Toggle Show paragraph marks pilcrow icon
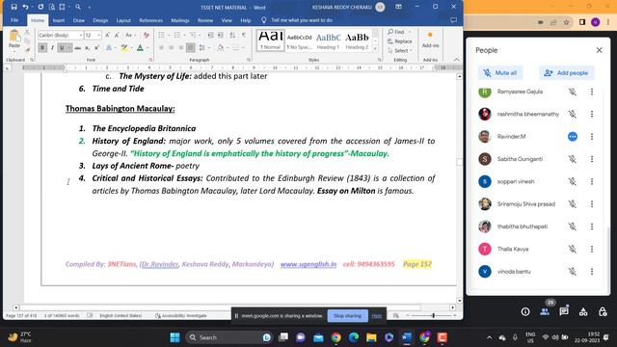 pos(244,36)
